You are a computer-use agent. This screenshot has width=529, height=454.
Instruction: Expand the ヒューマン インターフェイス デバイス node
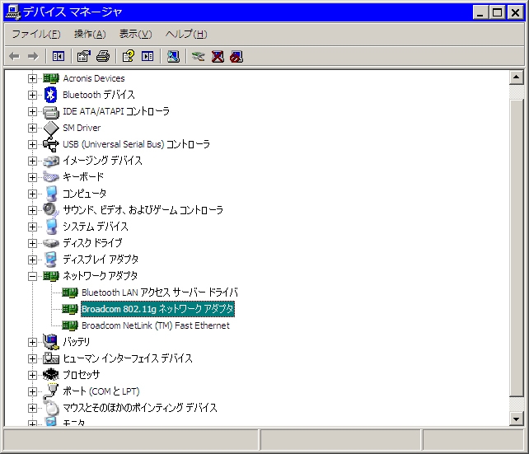pyautogui.click(x=32, y=358)
